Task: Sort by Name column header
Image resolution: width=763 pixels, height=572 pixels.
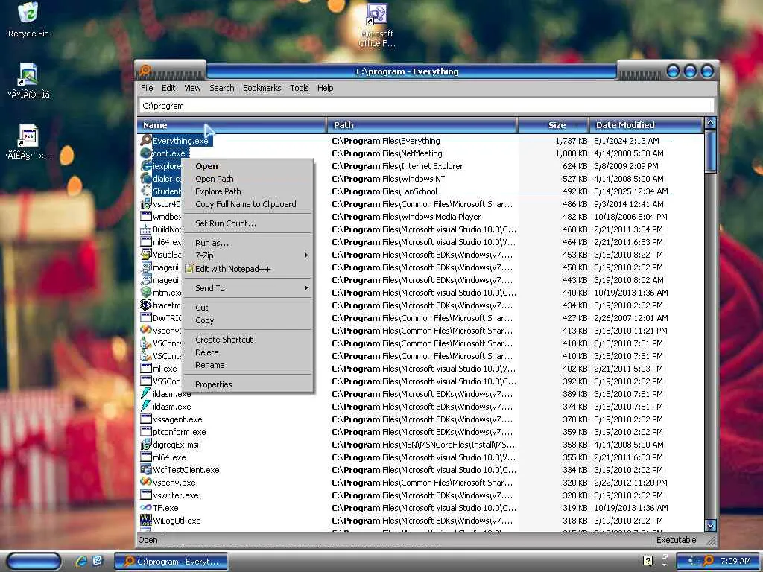Action: tap(232, 125)
